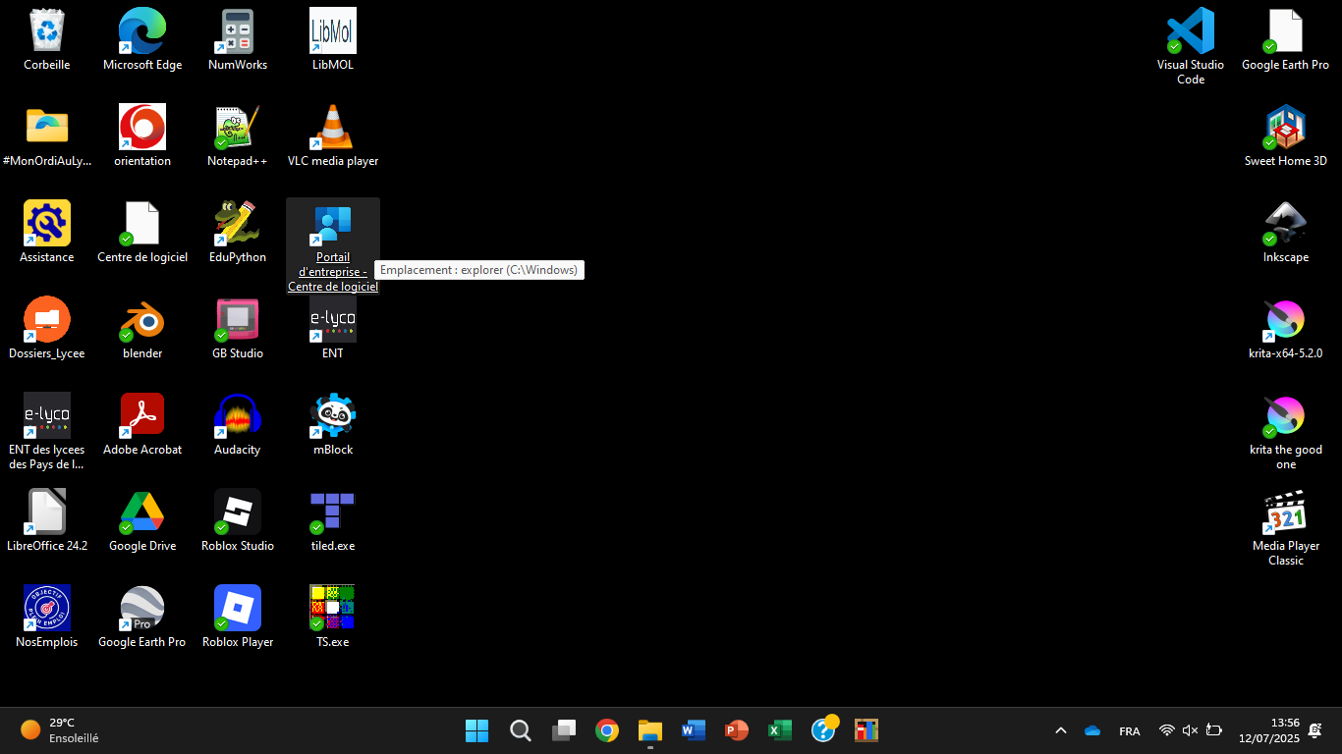This screenshot has height=754, width=1342.
Task: Select the Media Player Classic icon
Action: tap(1285, 513)
